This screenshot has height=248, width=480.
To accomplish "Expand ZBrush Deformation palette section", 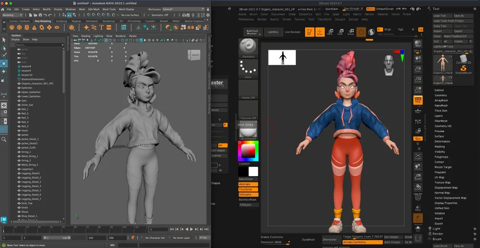I will coord(443,141).
